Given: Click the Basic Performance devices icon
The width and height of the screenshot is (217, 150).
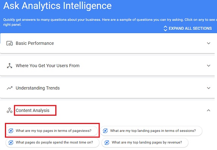Looking at the screenshot, I should (x=9, y=43).
